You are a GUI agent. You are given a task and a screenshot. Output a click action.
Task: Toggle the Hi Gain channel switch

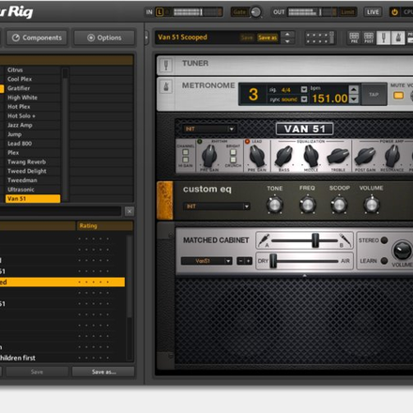(186, 160)
